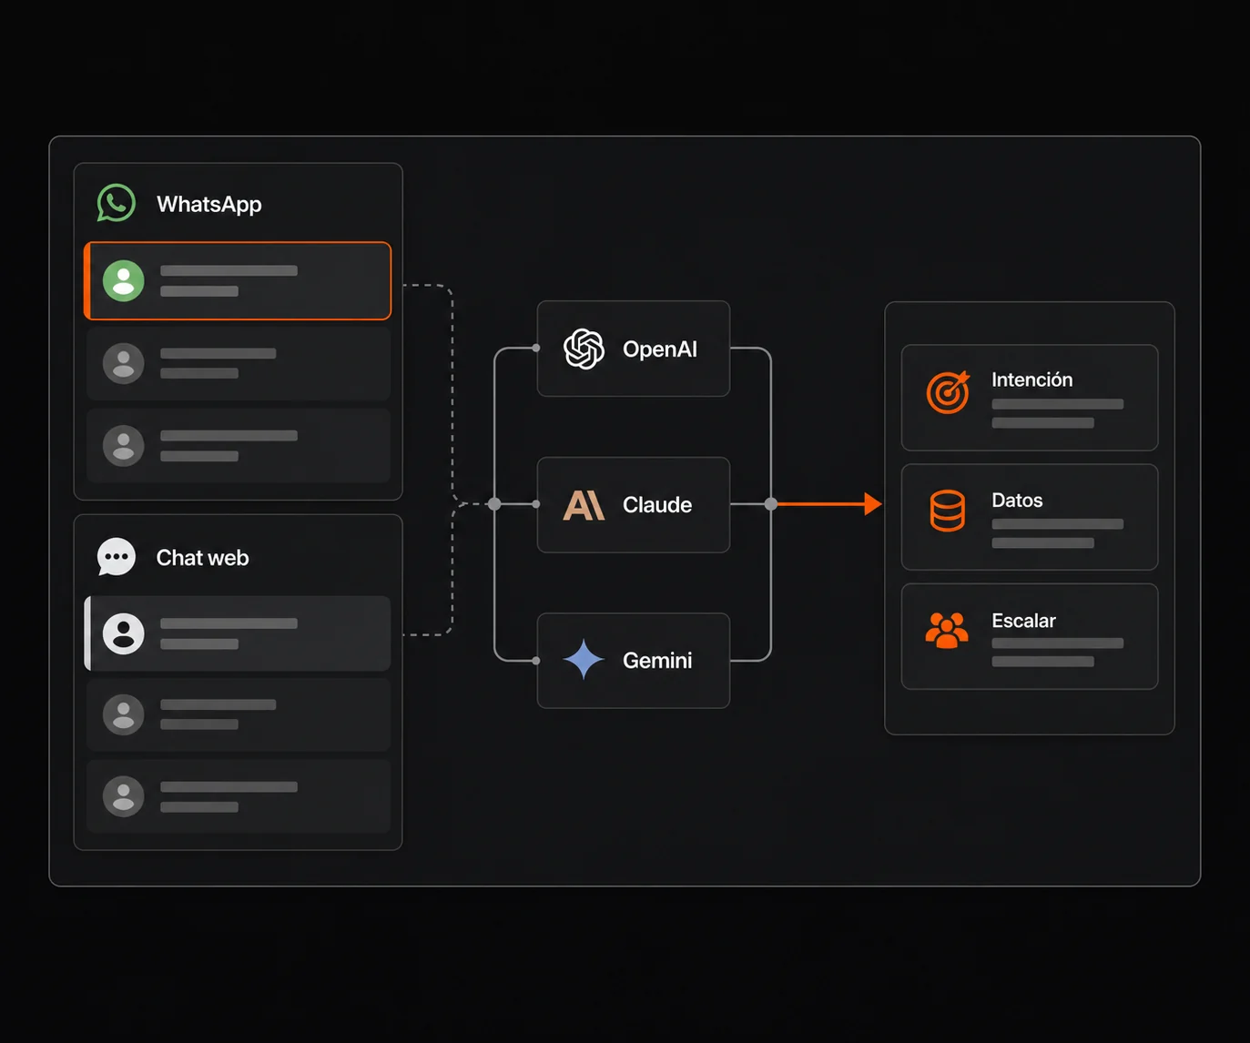Click the green avatar in highlighted WhatsApp chat
Screen dimensions: 1250x1043
pyautogui.click(x=124, y=280)
